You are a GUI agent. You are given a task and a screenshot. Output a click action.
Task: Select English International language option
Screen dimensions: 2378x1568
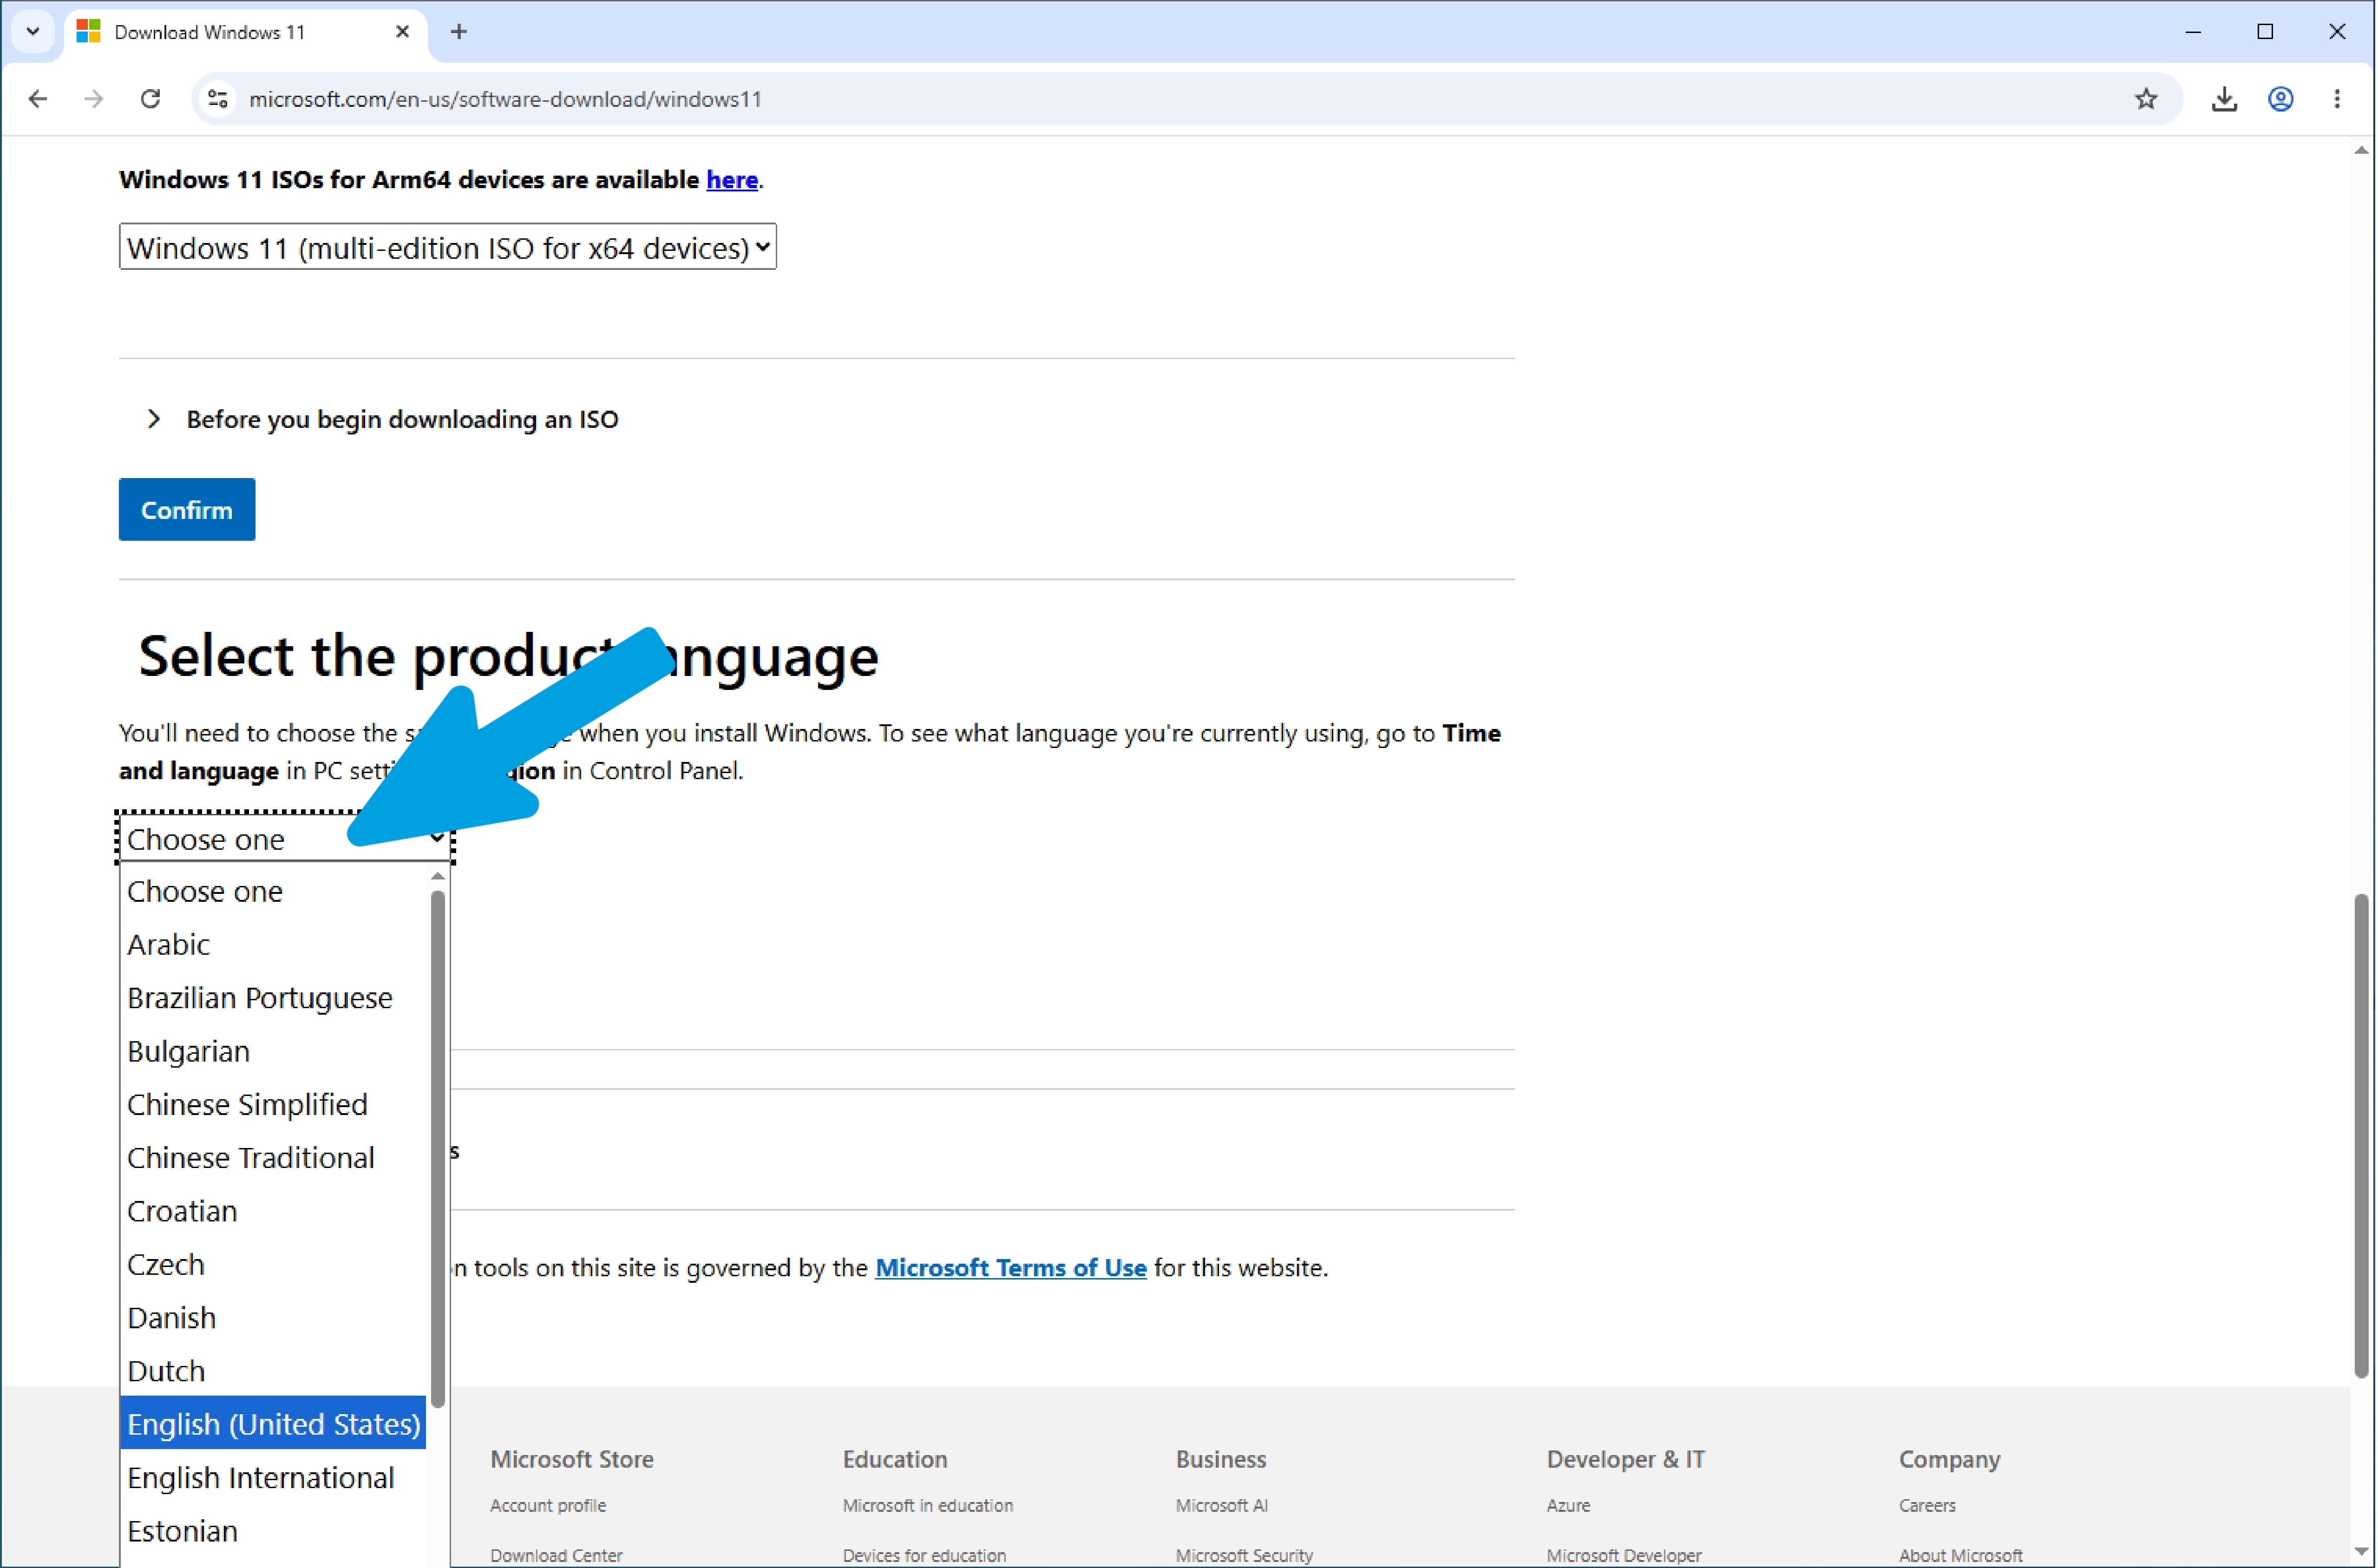(x=273, y=1477)
